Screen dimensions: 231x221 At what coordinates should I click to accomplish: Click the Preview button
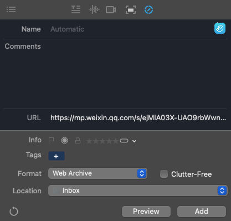point(146,212)
